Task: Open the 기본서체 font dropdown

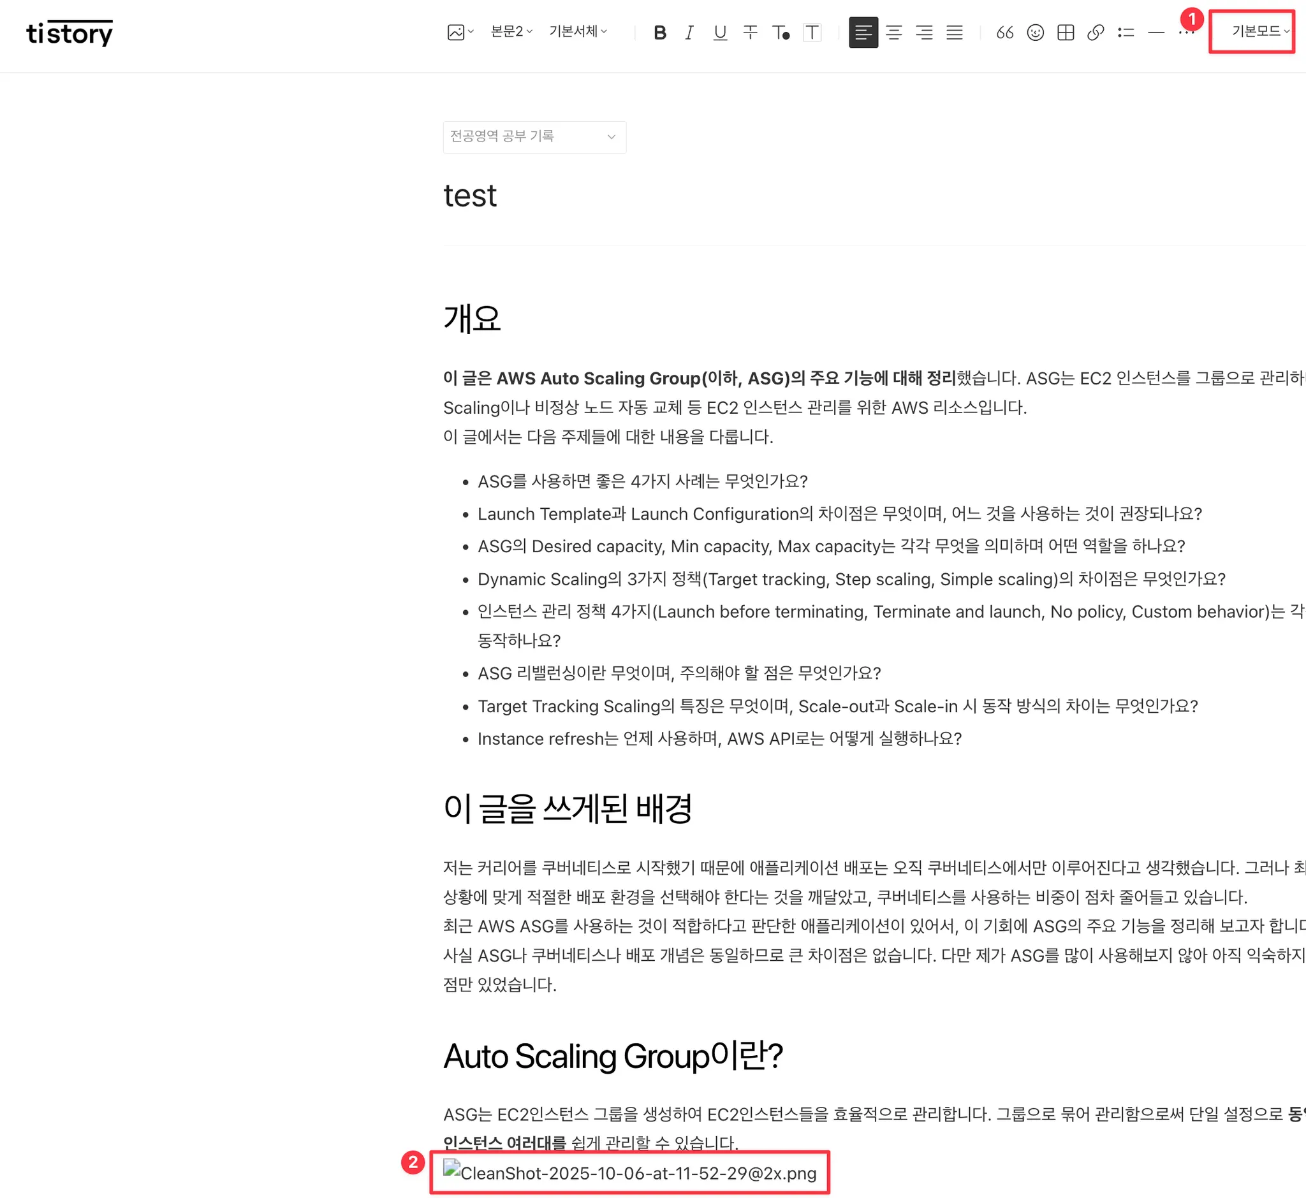Action: pos(577,31)
